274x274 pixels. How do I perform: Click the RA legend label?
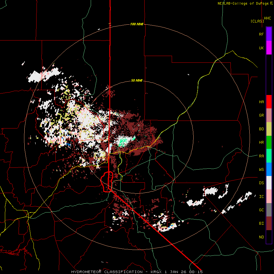coord(261,156)
